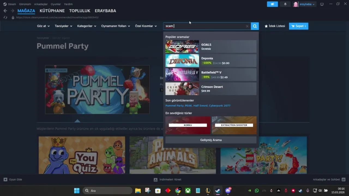
Task: Switch to the KÜTÜPHANE tab
Action: (52, 11)
